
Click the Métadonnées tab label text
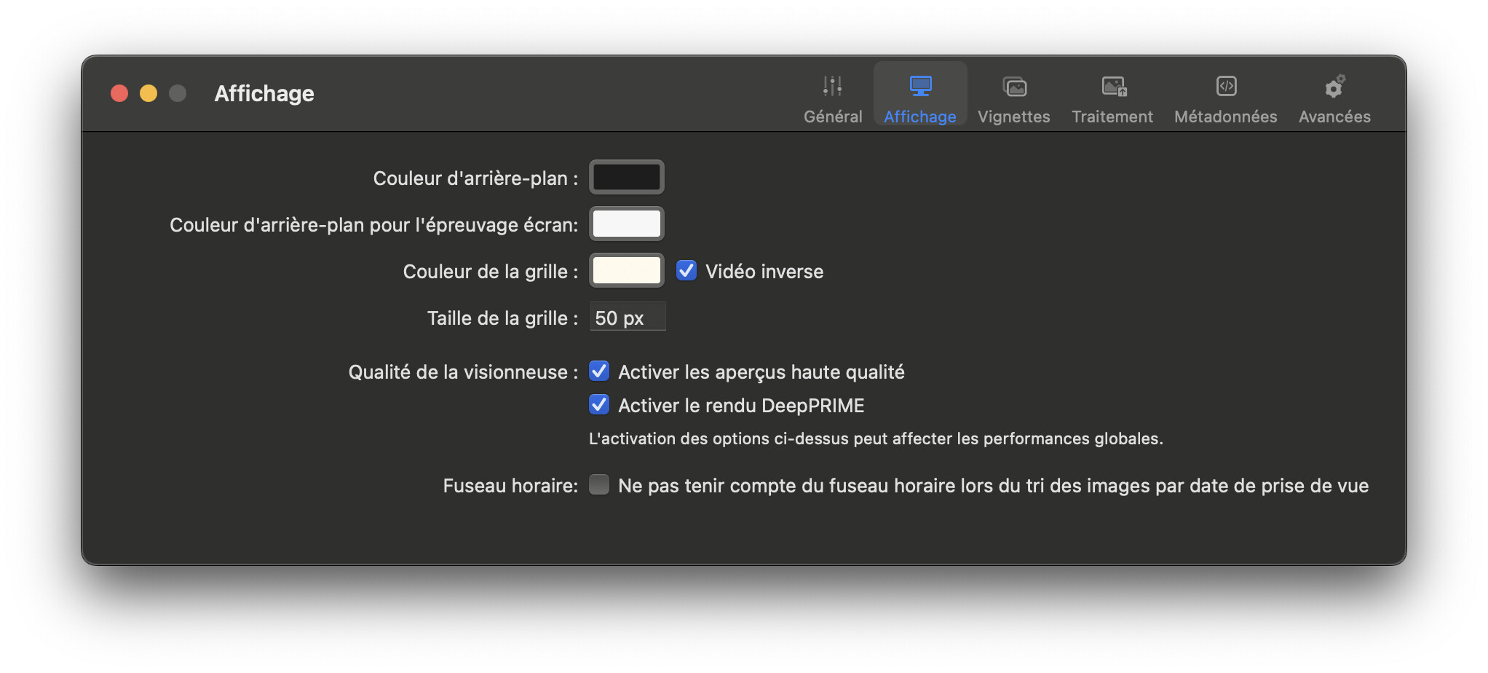tap(1225, 117)
